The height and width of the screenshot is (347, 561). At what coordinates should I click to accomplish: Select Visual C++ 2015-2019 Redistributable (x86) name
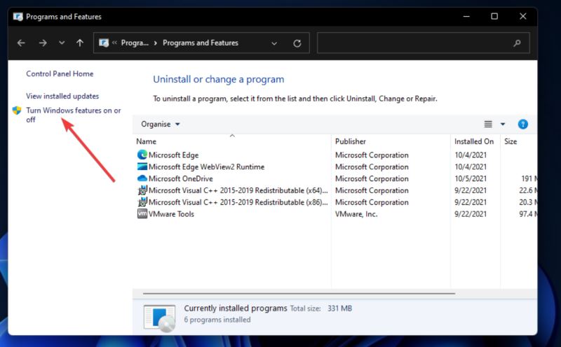(238, 202)
